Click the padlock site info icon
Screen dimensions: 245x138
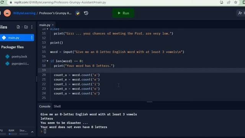11,2
